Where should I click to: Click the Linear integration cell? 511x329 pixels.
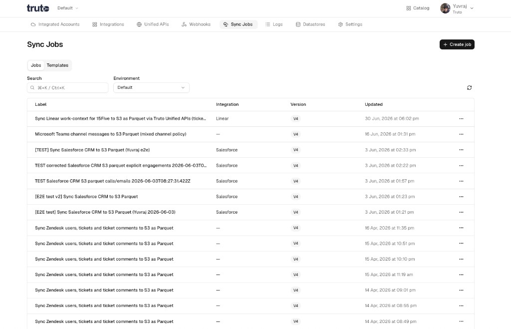click(x=222, y=119)
